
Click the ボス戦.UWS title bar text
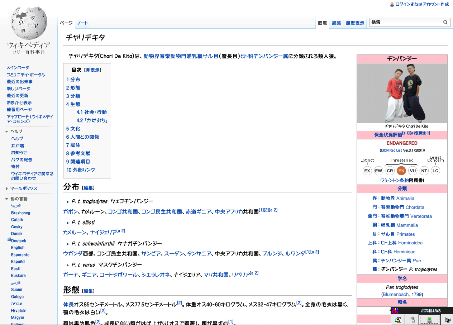click(431, 311)
